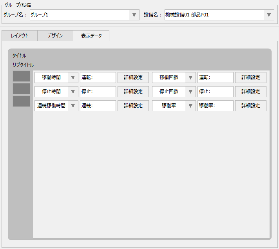Open 詳細設定 for the 稼働率 item

[x=251, y=106]
